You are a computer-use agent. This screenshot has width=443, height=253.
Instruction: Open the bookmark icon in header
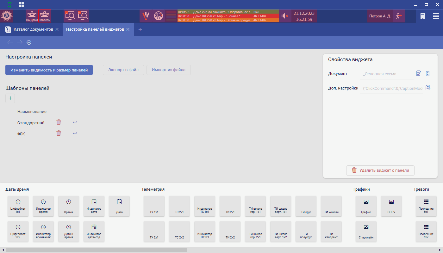pyautogui.click(x=422, y=16)
